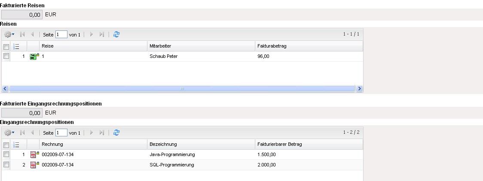Go to next page in Eingangsrechnungspositionen grid

[x=91, y=133]
